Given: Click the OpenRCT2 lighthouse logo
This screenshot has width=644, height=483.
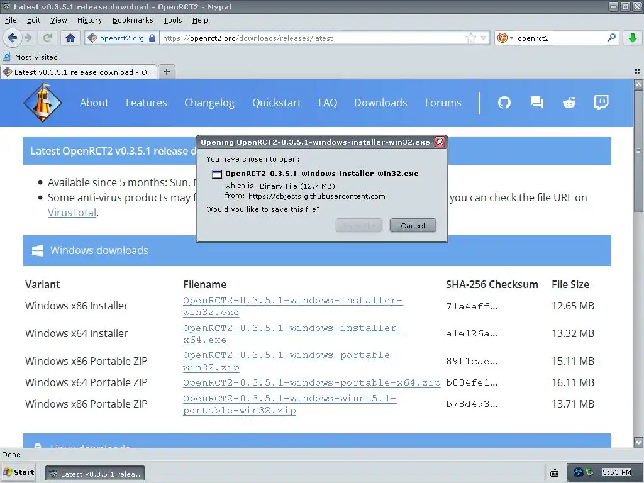Looking at the screenshot, I should pyautogui.click(x=43, y=103).
